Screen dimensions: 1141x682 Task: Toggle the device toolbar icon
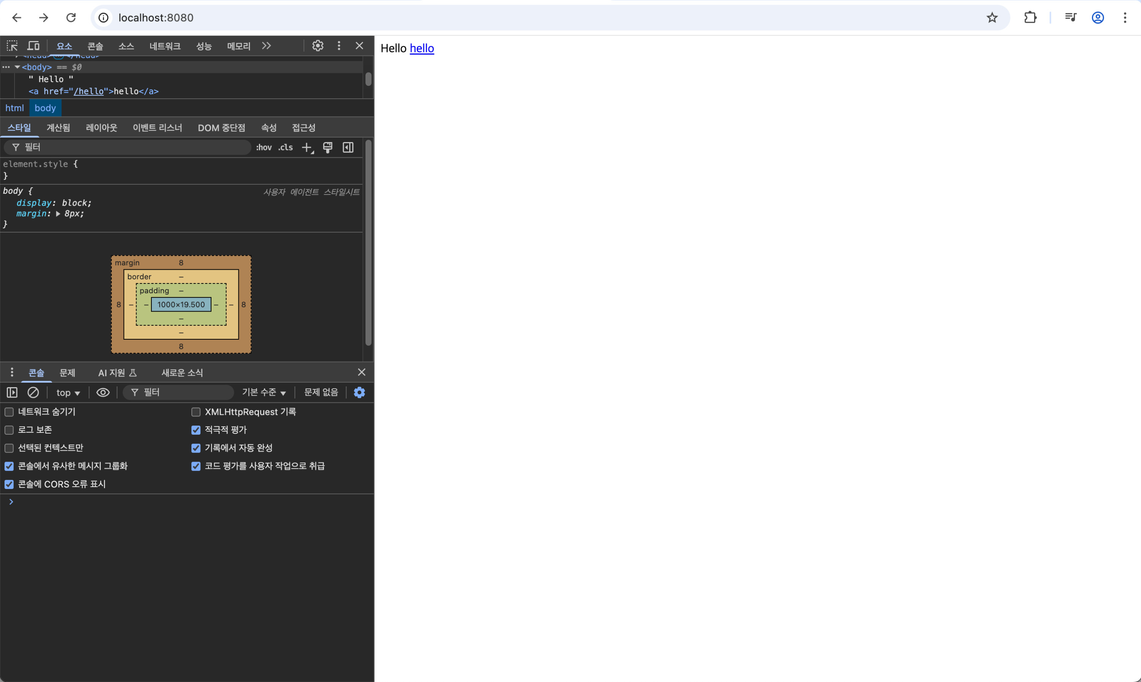[x=33, y=46]
